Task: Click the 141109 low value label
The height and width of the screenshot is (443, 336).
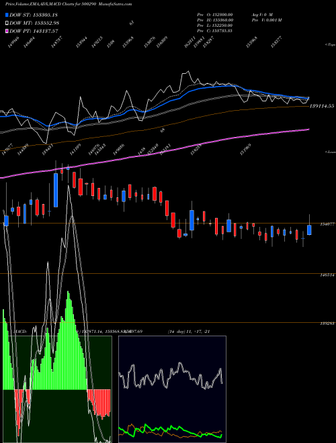Action: coord(75,150)
